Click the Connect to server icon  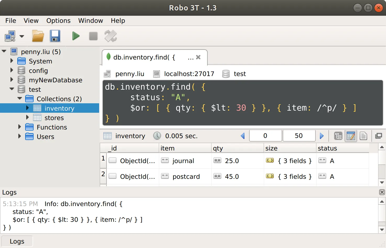tap(10, 36)
